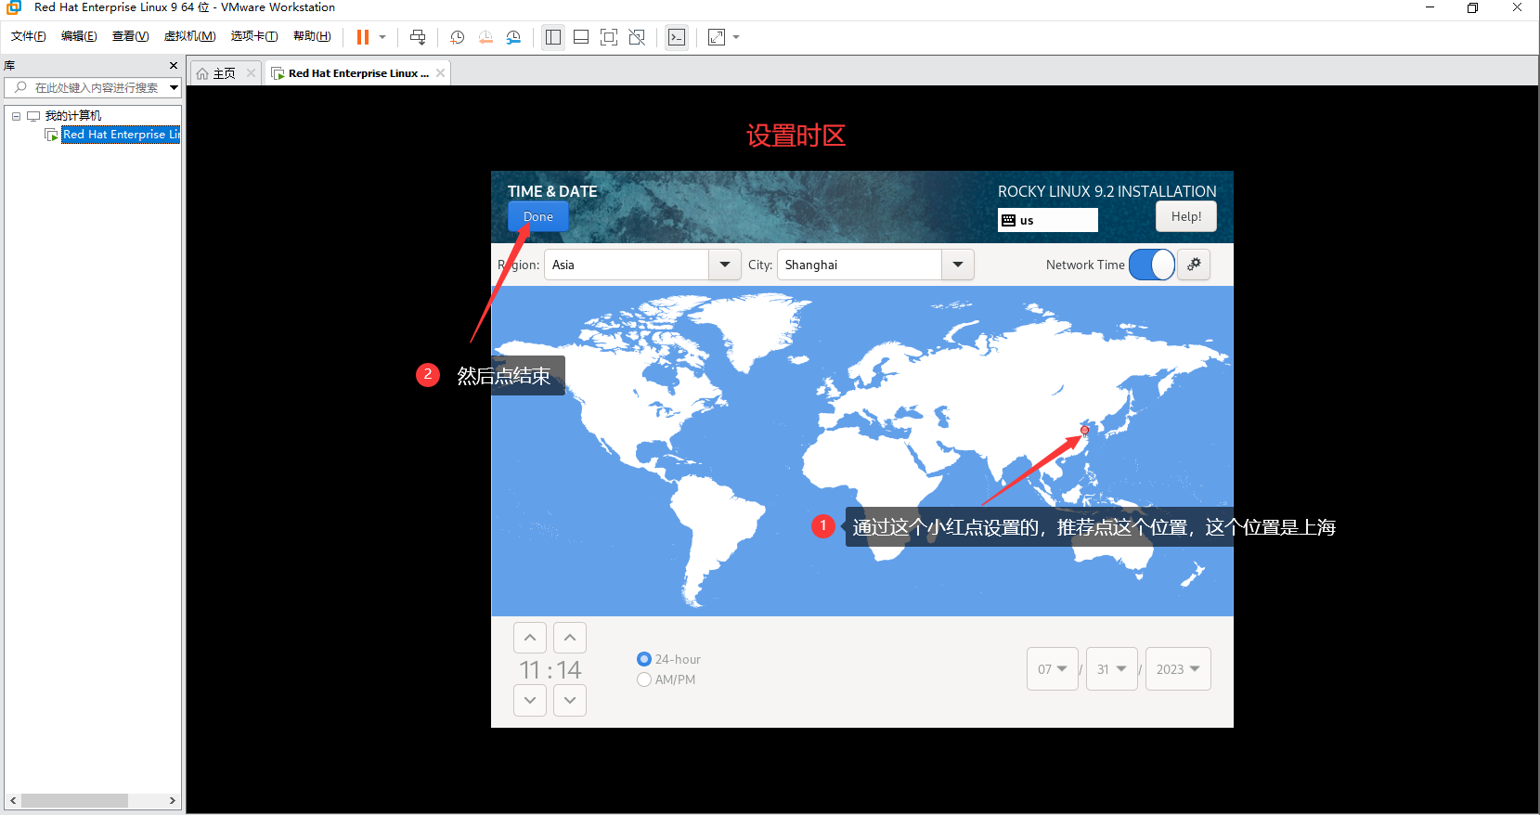Select the Red Hat Enterprise VM in library
The height and width of the screenshot is (815, 1540).
(121, 135)
